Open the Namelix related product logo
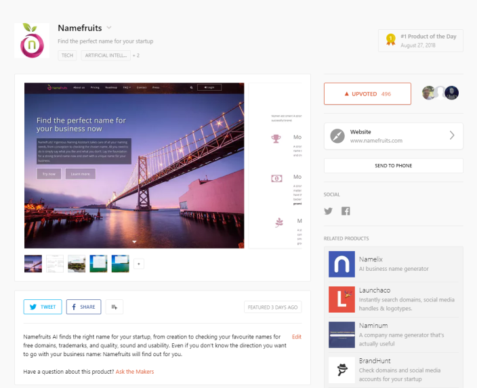The image size is (477, 388). coord(341,264)
